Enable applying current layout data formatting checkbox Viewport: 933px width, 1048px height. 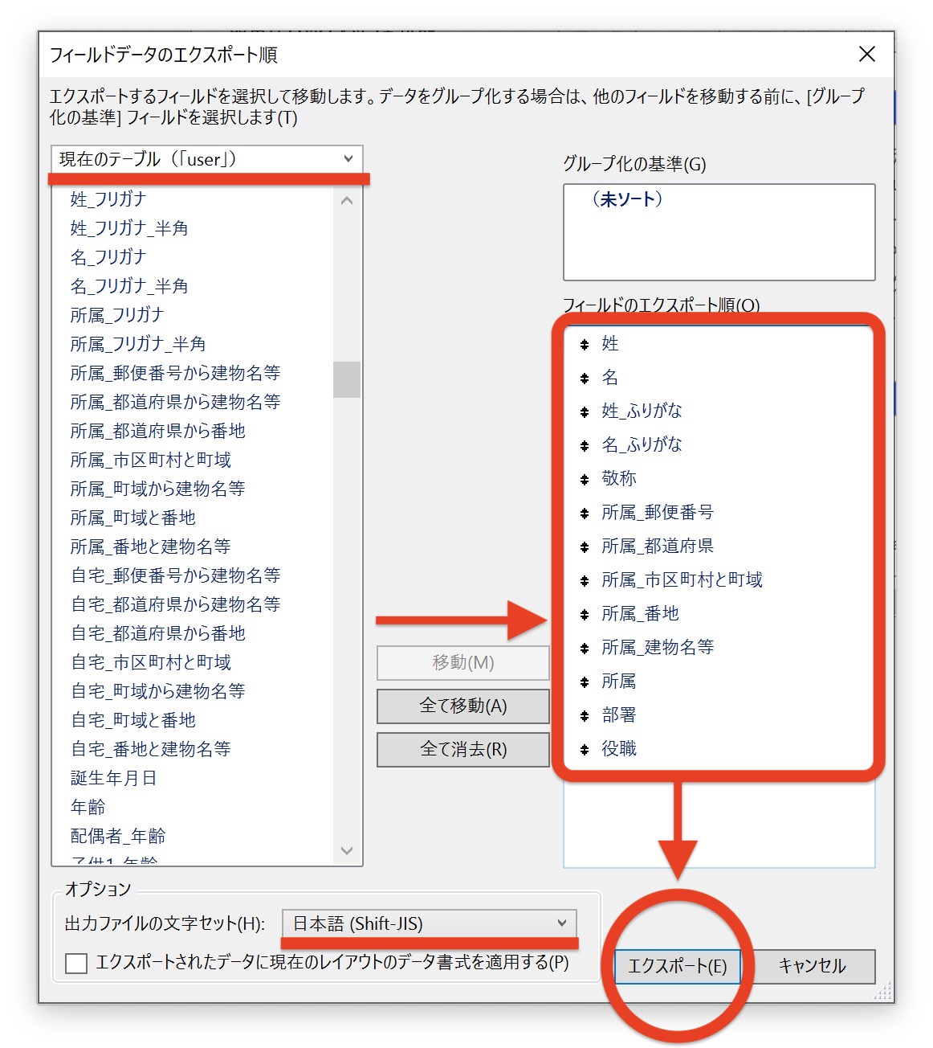(x=76, y=963)
